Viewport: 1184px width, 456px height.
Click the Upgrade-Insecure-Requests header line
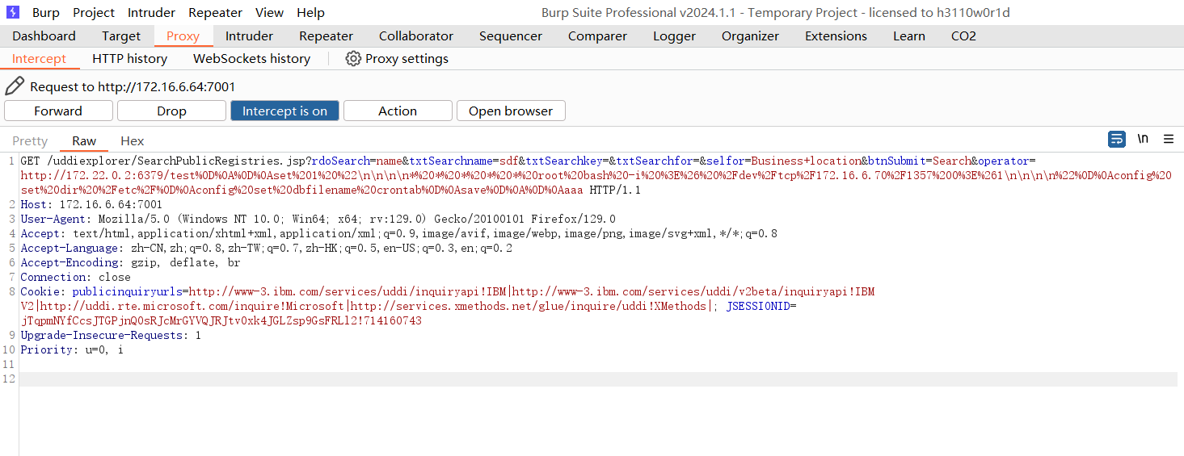[x=111, y=335]
